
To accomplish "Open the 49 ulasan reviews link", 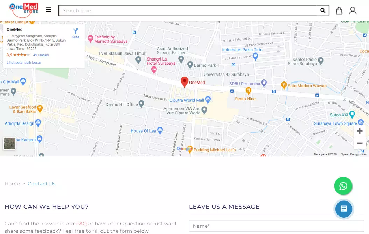I will [x=41, y=55].
